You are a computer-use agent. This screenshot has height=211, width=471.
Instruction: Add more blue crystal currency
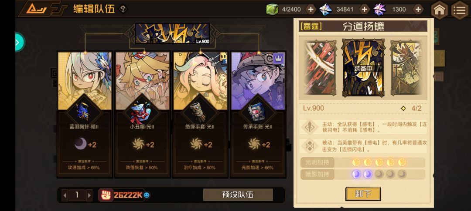(x=364, y=10)
